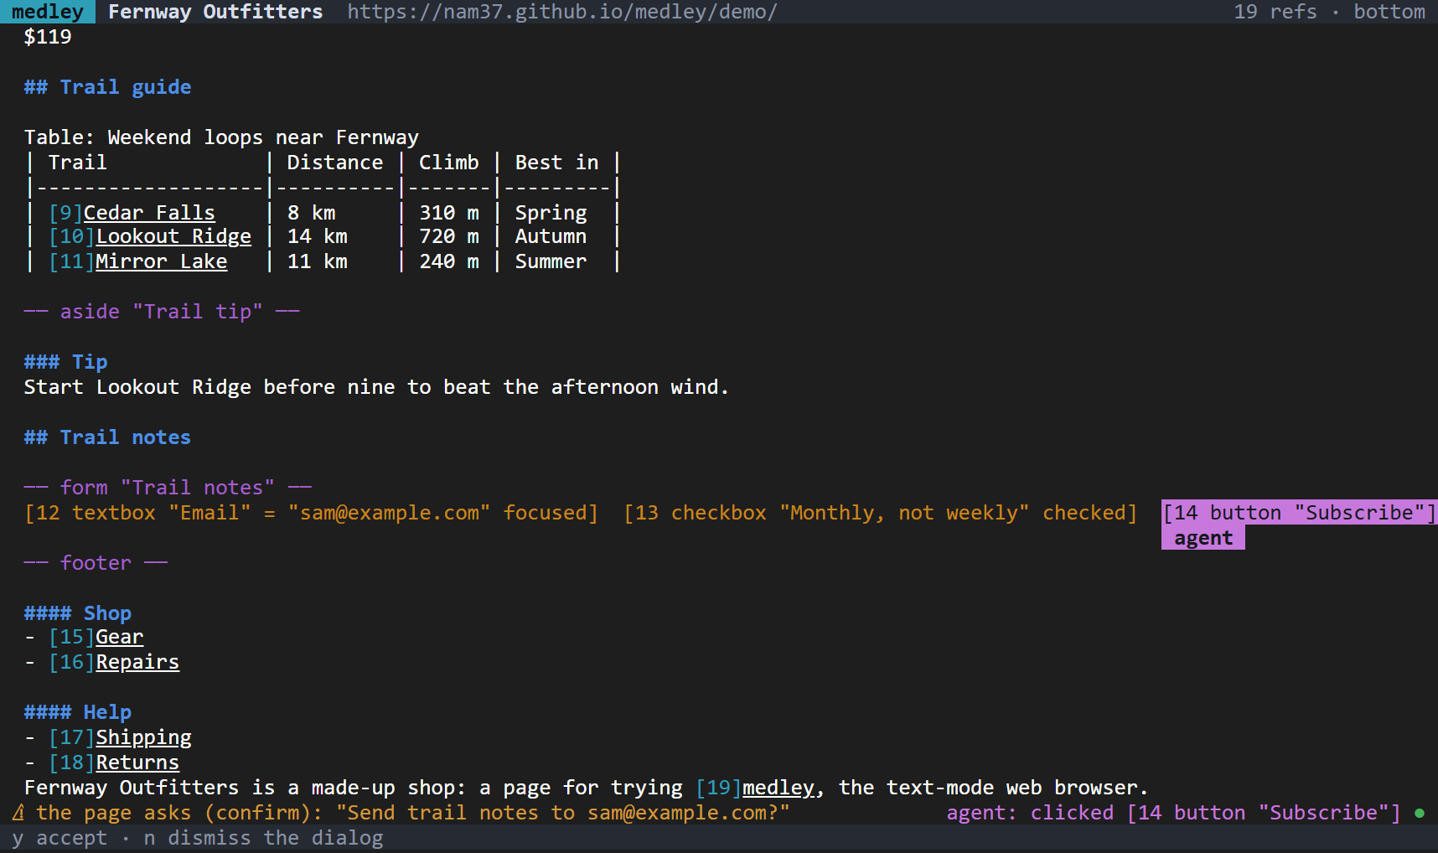Click the "Table: Weekend loops near Fernway" caption

coord(221,137)
